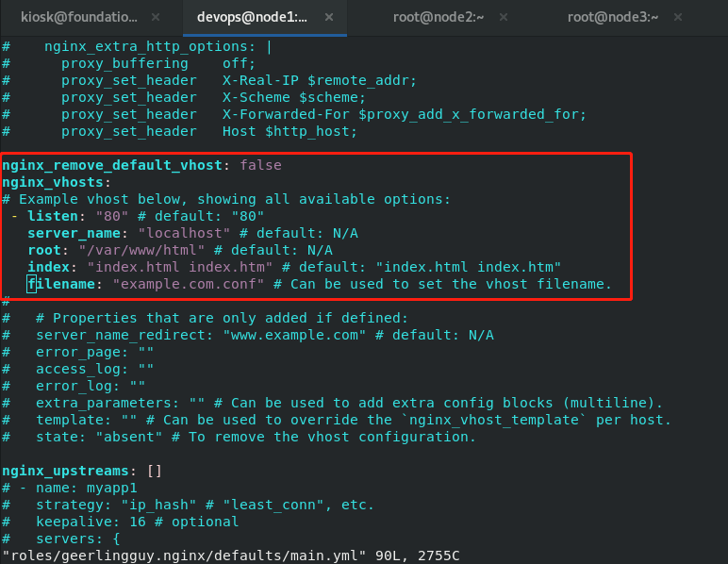The width and height of the screenshot is (728, 564).
Task: Click the index key
Action: tap(48, 267)
